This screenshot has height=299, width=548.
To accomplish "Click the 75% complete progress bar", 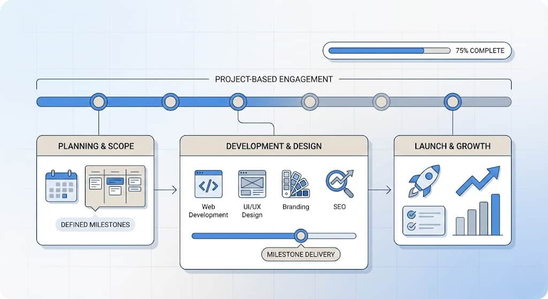I will [389, 51].
